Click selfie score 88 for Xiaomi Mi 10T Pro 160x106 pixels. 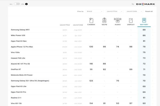tap(104, 64)
